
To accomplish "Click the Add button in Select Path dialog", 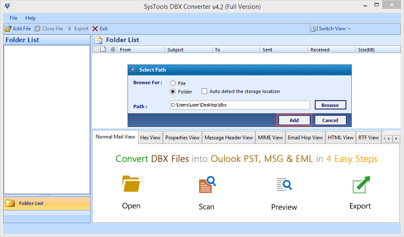I will [x=294, y=120].
